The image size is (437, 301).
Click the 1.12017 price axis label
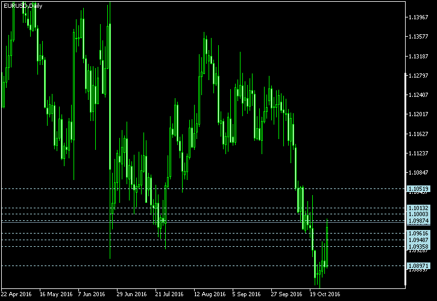point(418,114)
